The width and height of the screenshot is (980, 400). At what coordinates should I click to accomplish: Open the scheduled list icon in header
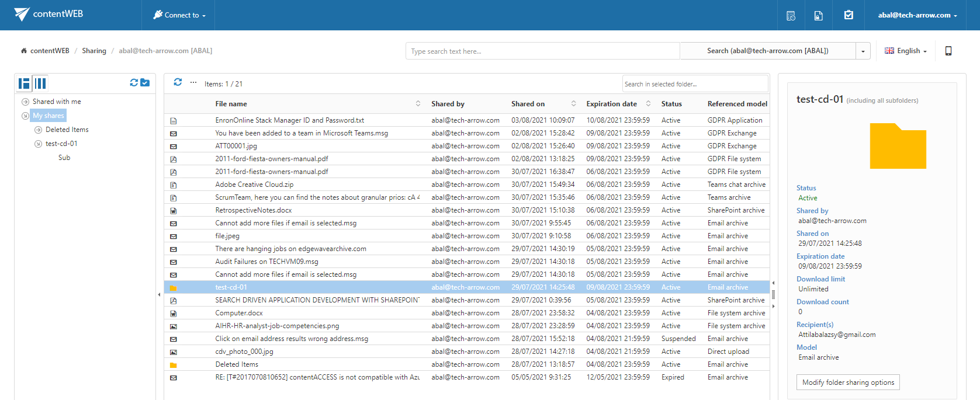(x=791, y=16)
